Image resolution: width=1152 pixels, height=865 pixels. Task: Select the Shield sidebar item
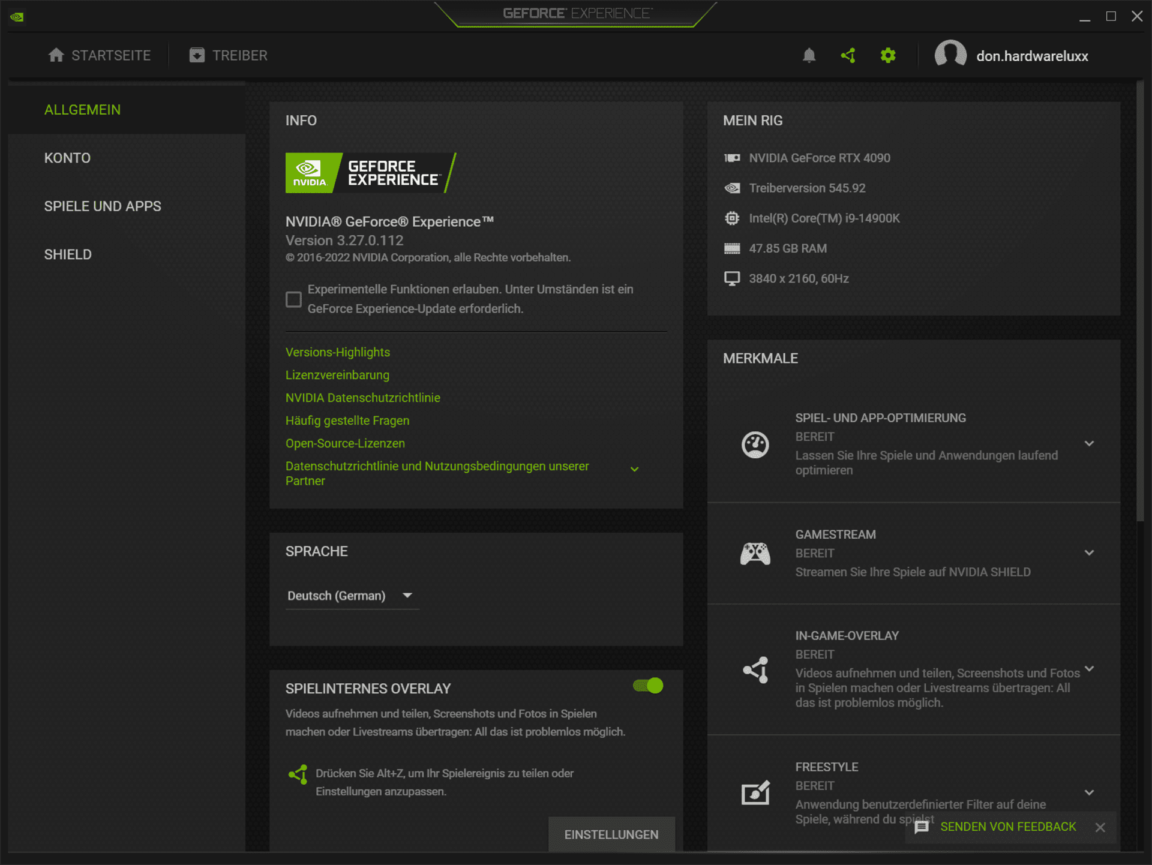[68, 254]
